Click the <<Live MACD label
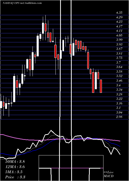129x181 pixels. tap(109, 174)
